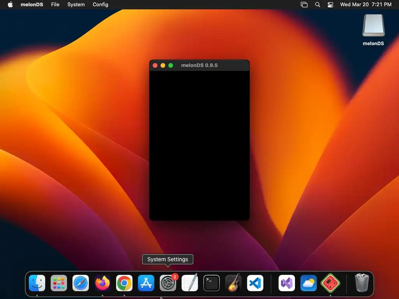Launch Firefox from the Dock

click(102, 283)
